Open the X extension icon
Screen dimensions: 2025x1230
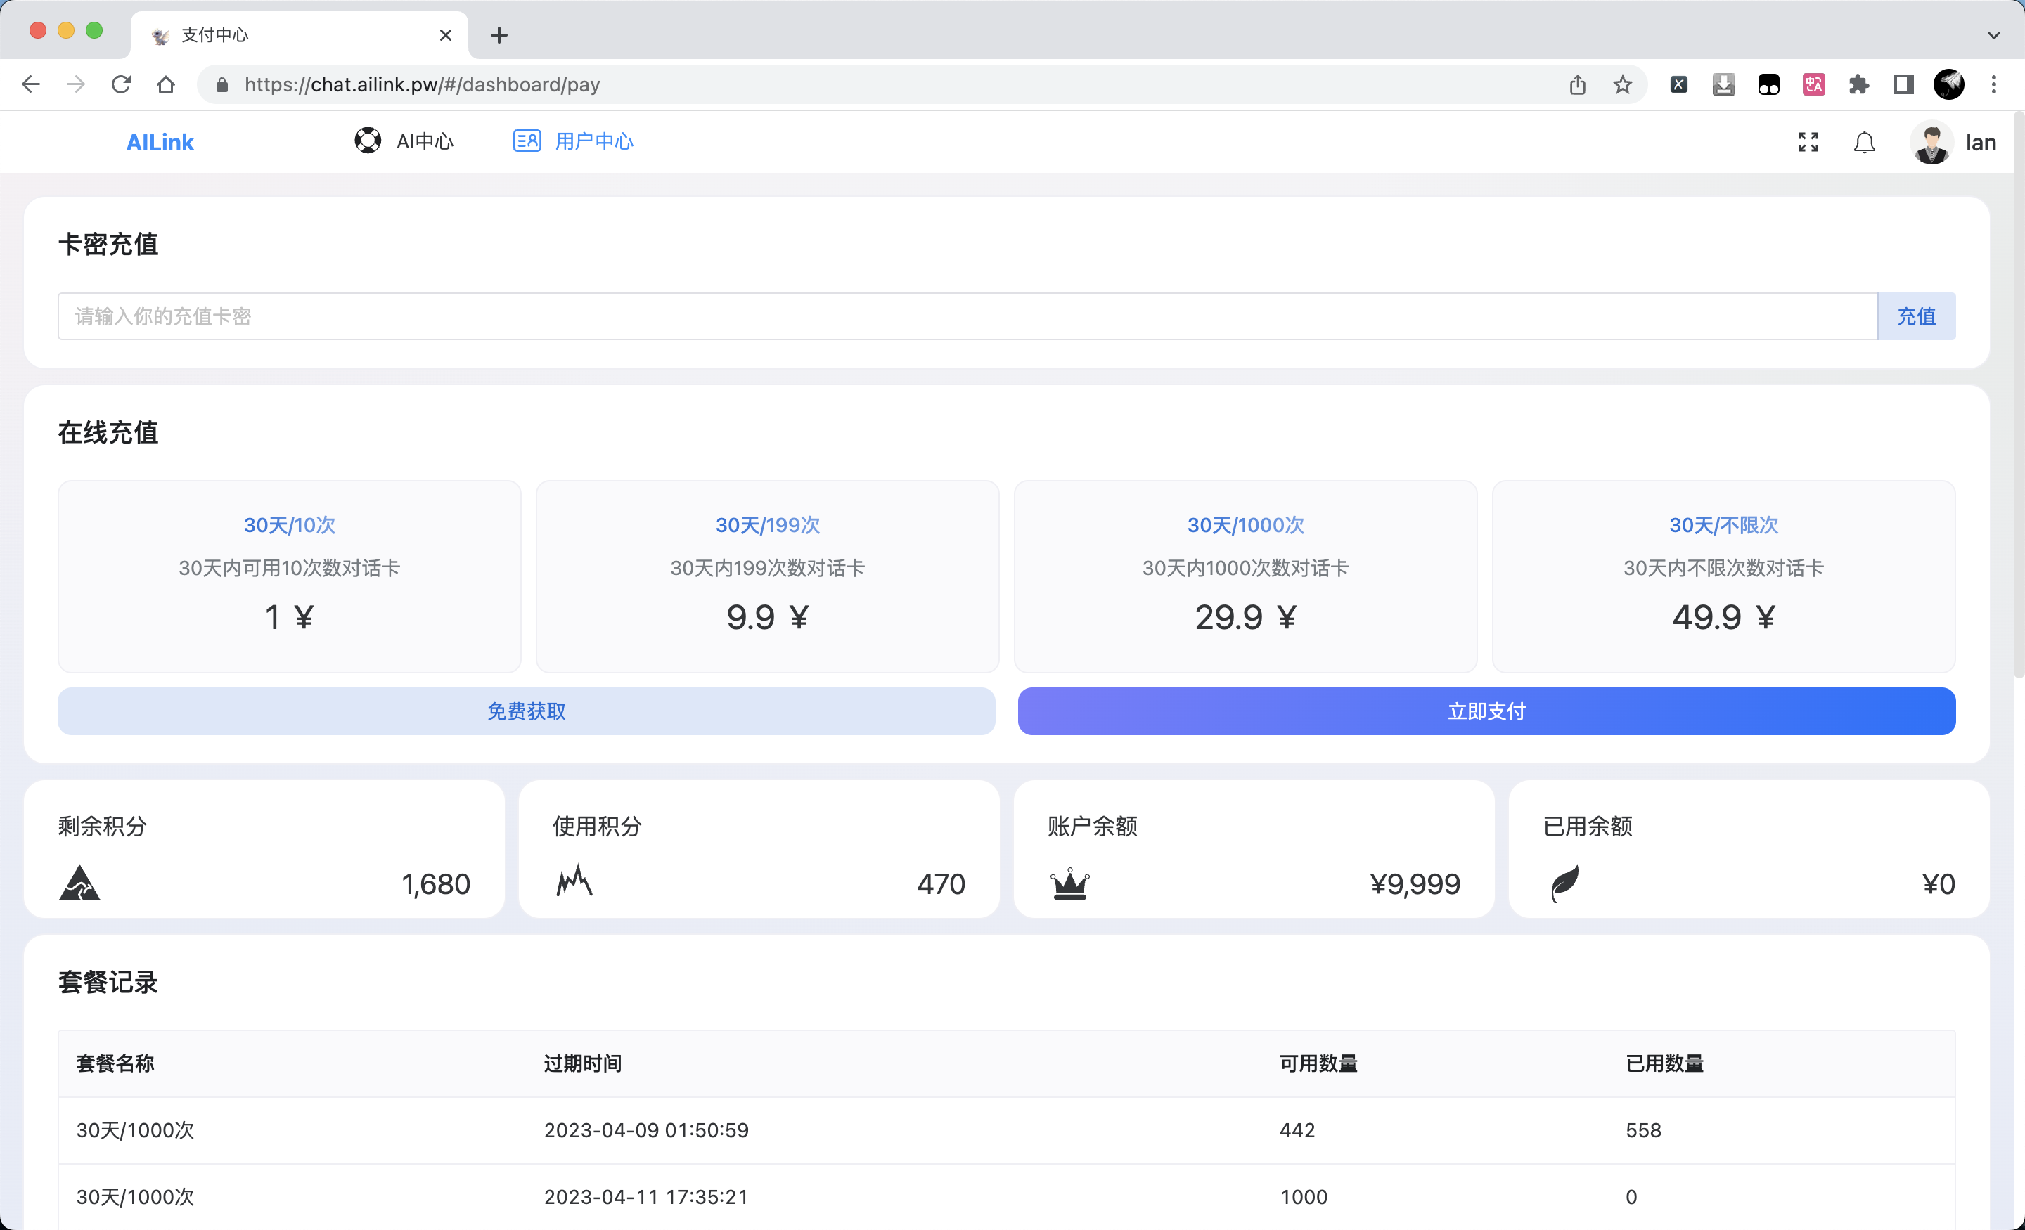pyautogui.click(x=1679, y=84)
